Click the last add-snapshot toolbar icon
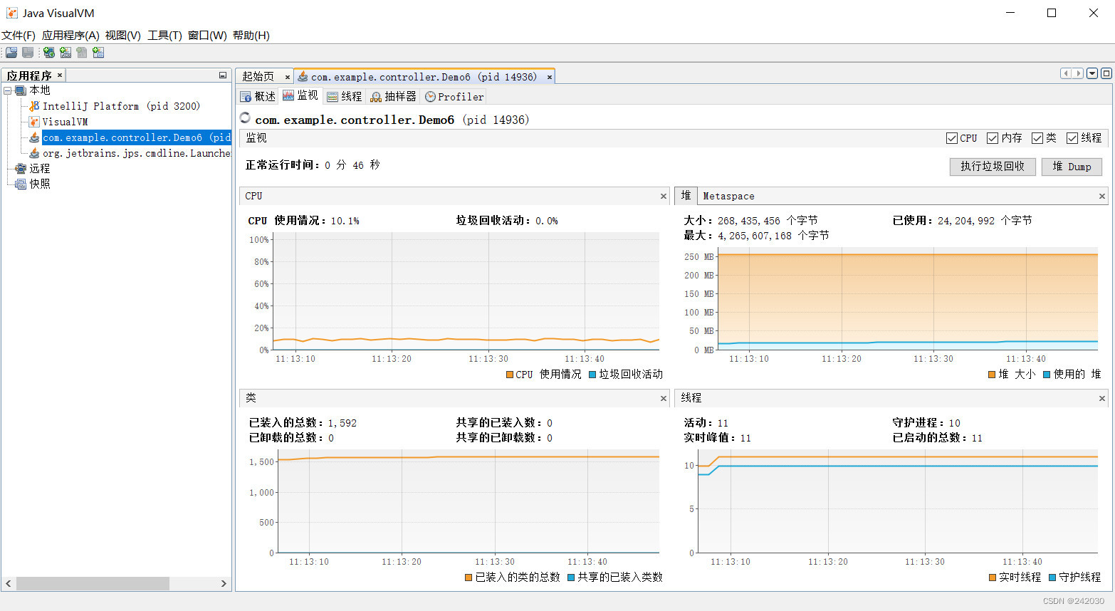The height and width of the screenshot is (611, 1115). (98, 52)
